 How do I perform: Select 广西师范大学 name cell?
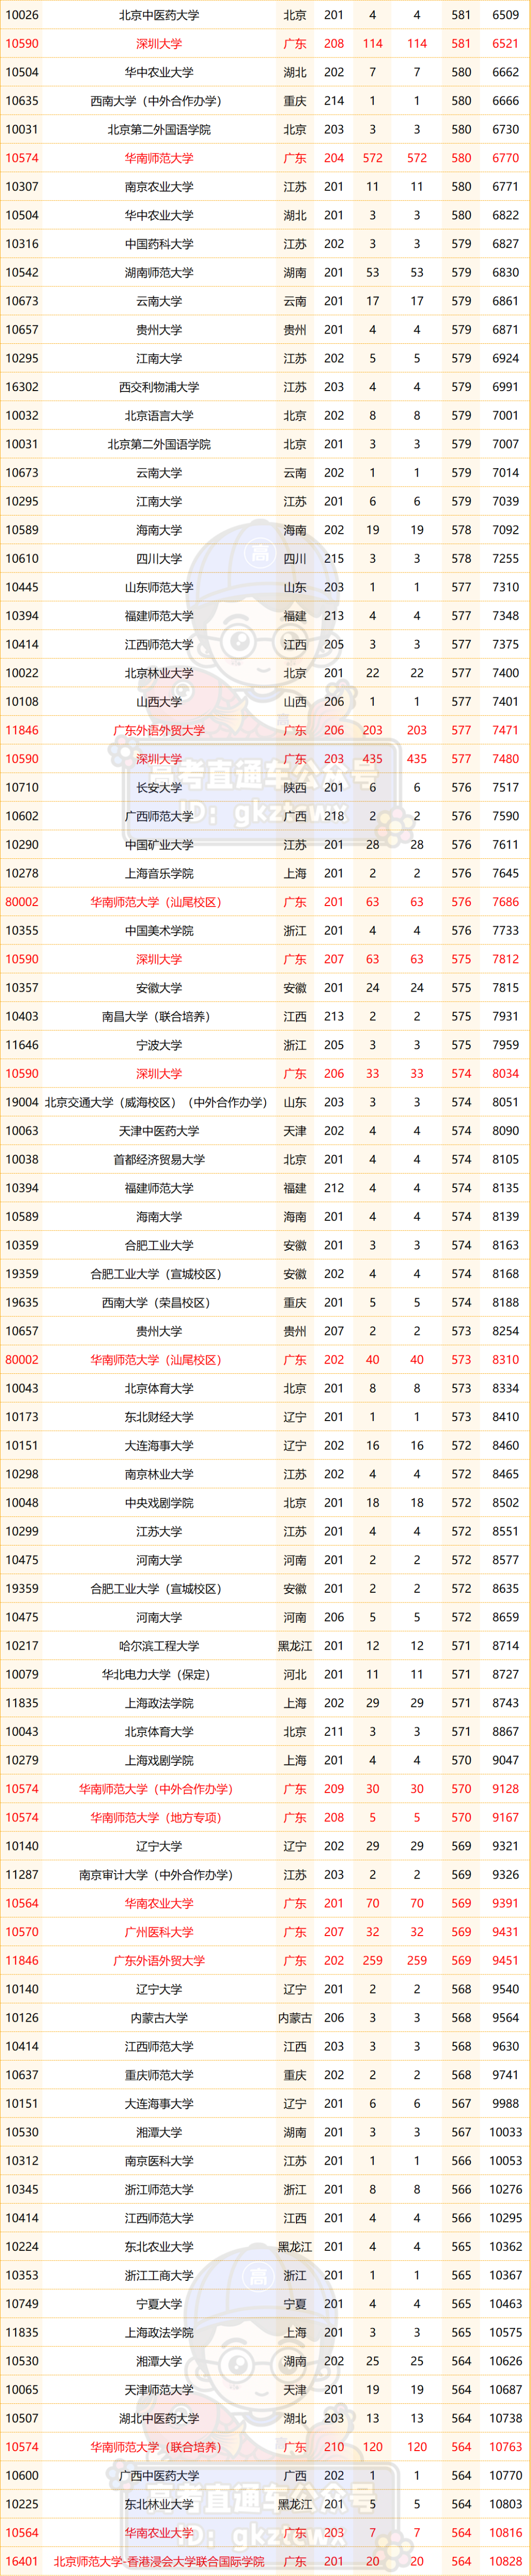click(x=159, y=817)
